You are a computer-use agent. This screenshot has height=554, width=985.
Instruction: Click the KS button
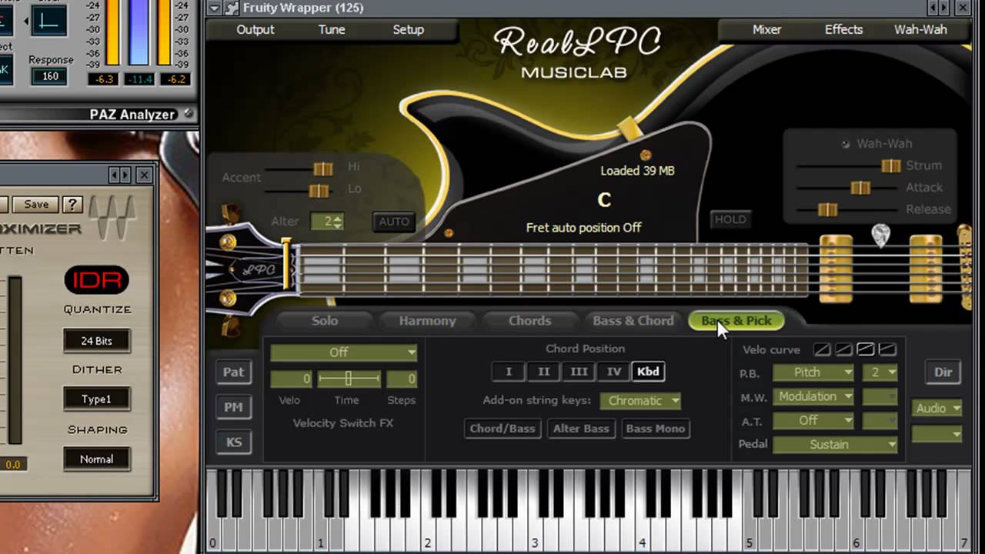pyautogui.click(x=233, y=442)
